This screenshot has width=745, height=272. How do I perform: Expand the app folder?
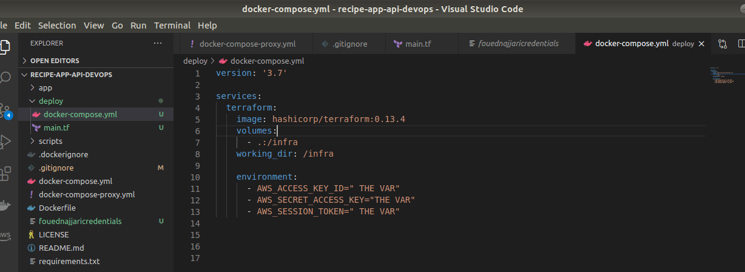click(x=46, y=87)
